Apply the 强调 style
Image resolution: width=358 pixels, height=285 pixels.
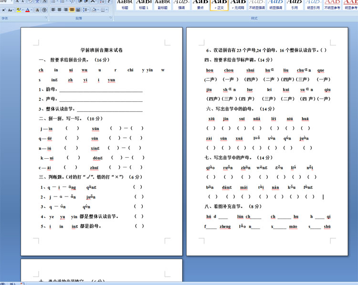coord(181,5)
